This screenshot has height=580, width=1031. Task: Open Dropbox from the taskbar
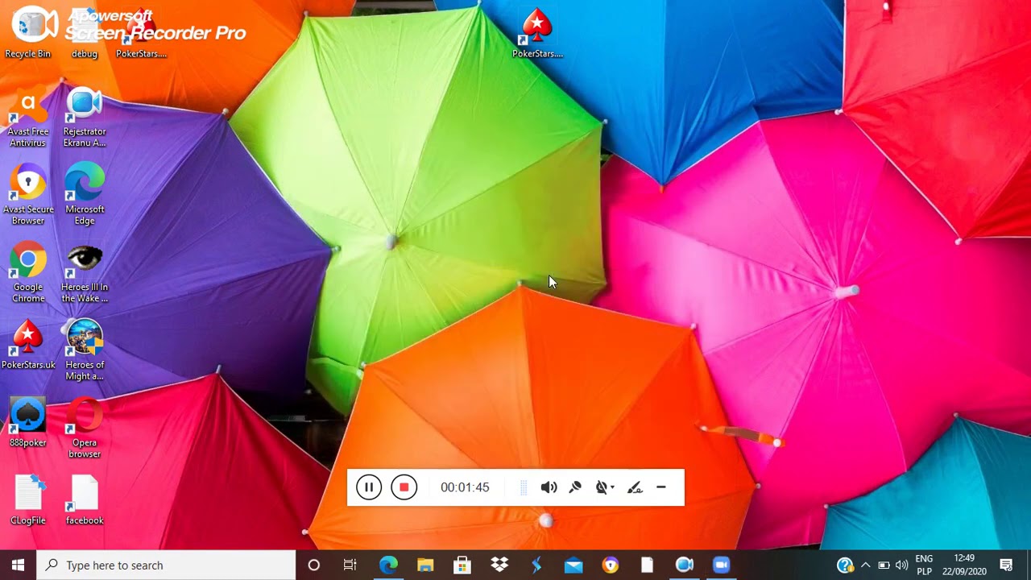tap(499, 565)
